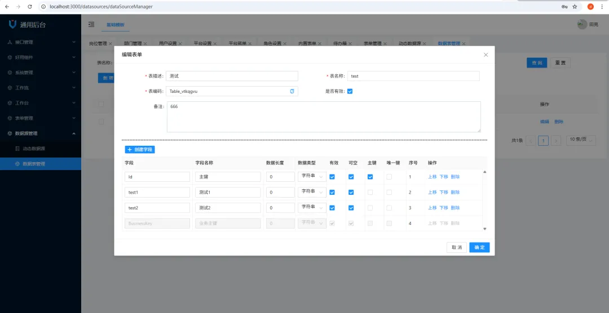Close the 岗位管理 tab with its X
This screenshot has height=313, width=609.
tap(111, 43)
